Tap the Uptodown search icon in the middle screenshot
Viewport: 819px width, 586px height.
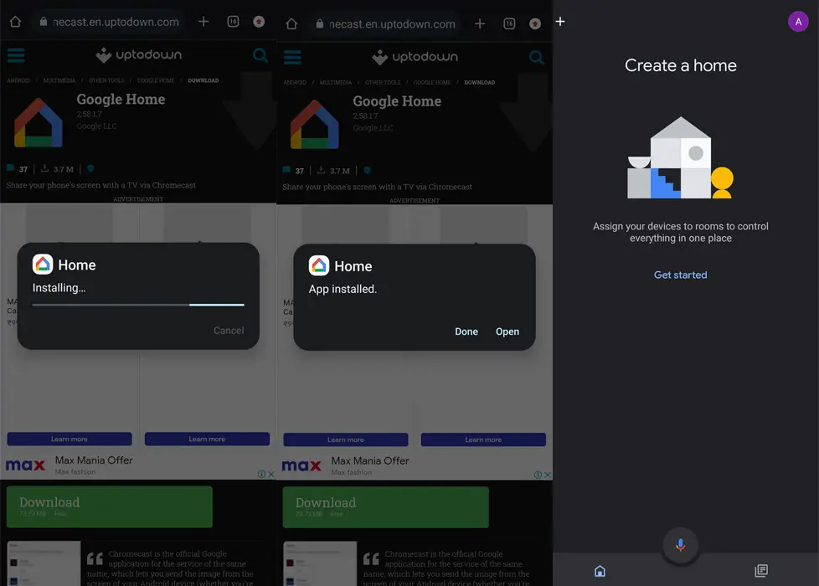(x=537, y=57)
